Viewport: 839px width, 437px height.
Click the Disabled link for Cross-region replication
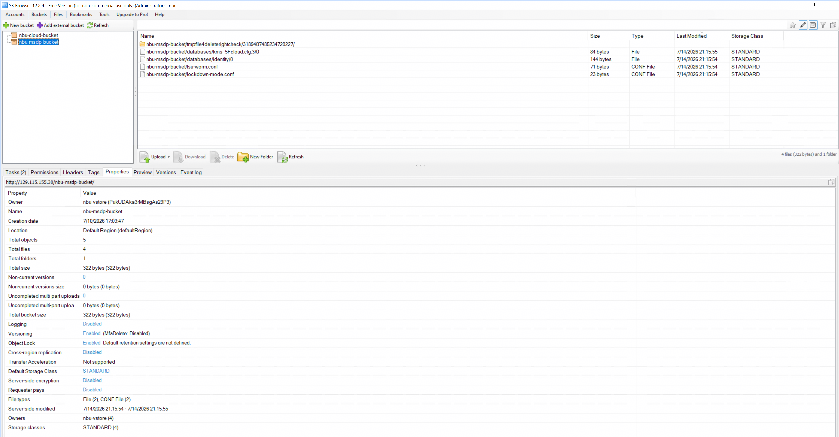(92, 352)
